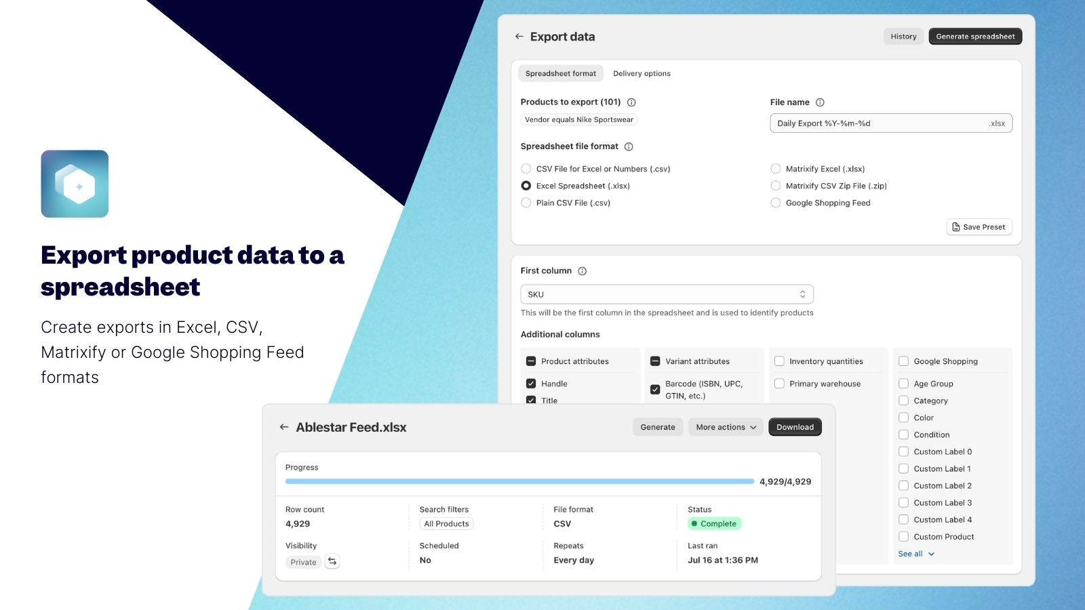Enable the Inventory quantities checkbox
The image size is (1085, 610).
tap(780, 361)
